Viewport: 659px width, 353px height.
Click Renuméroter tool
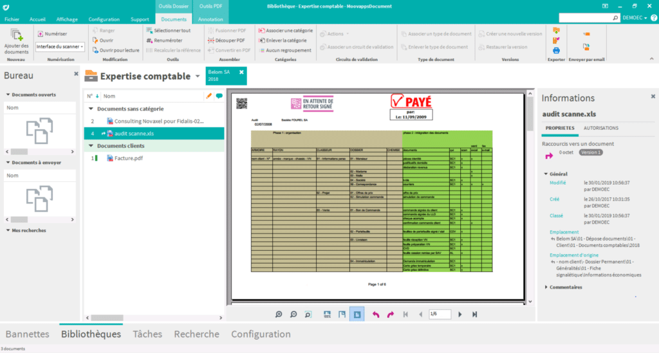[x=164, y=41]
